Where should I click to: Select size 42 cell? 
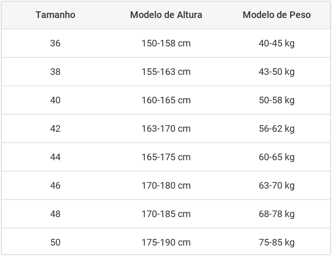[x=55, y=128]
